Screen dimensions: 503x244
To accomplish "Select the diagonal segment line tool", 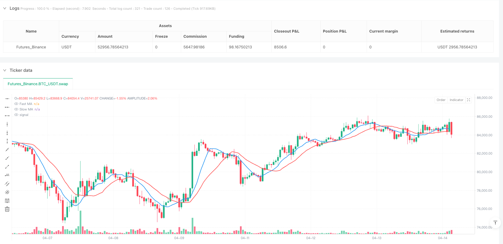I will pyautogui.click(x=7, y=166).
